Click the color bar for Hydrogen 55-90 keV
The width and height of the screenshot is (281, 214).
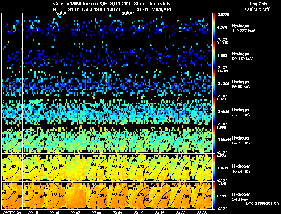point(214,83)
